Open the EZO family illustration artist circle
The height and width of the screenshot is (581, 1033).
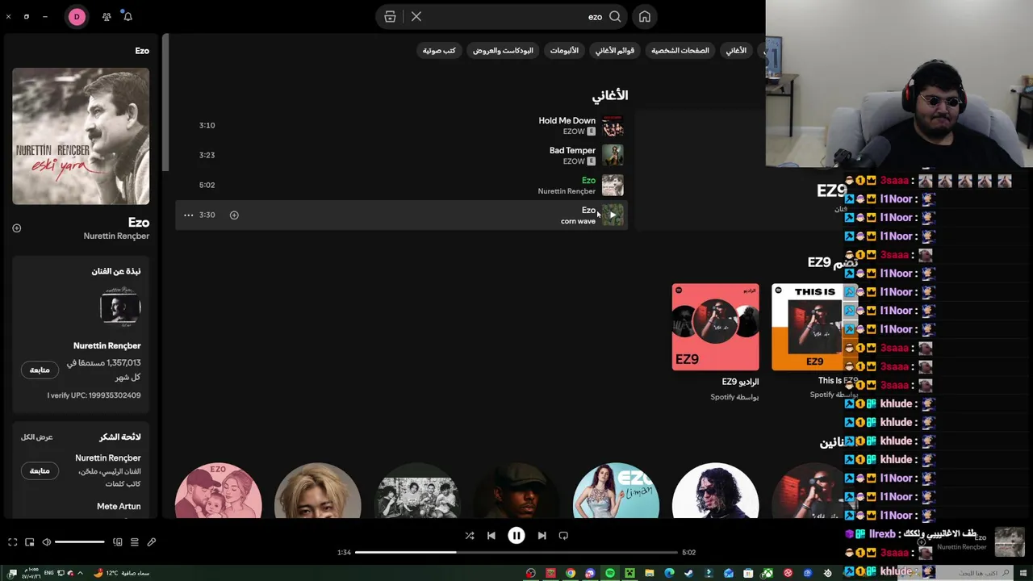tap(218, 491)
